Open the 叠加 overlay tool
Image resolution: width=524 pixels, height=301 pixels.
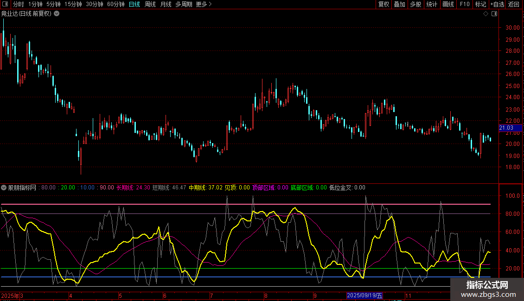399,5
